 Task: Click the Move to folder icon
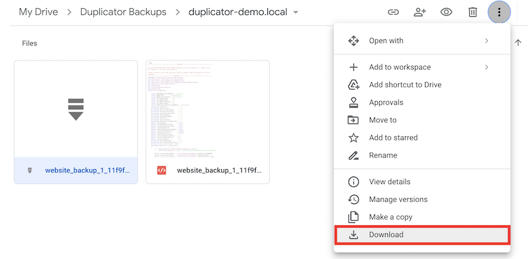point(353,120)
